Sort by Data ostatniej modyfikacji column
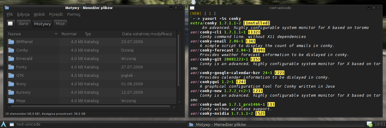This screenshot has height=128, width=386. click(148, 34)
